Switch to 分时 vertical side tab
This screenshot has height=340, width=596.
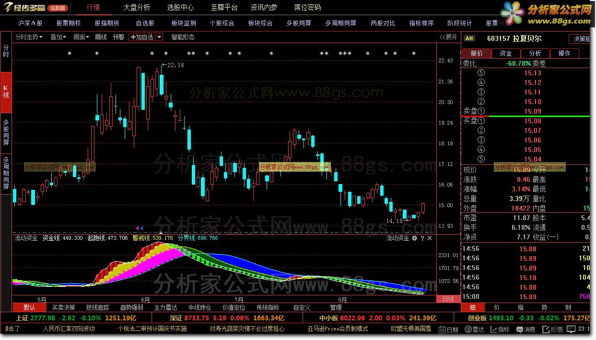tap(6, 52)
